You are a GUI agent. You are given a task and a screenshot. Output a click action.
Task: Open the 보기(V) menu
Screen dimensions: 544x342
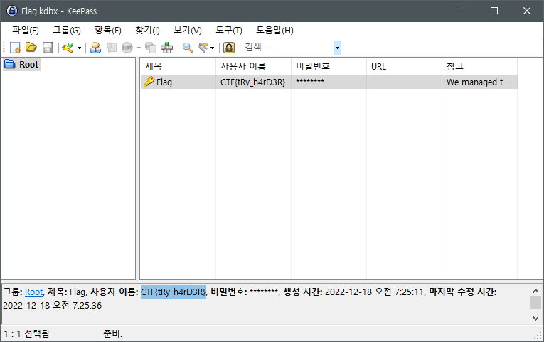(187, 30)
